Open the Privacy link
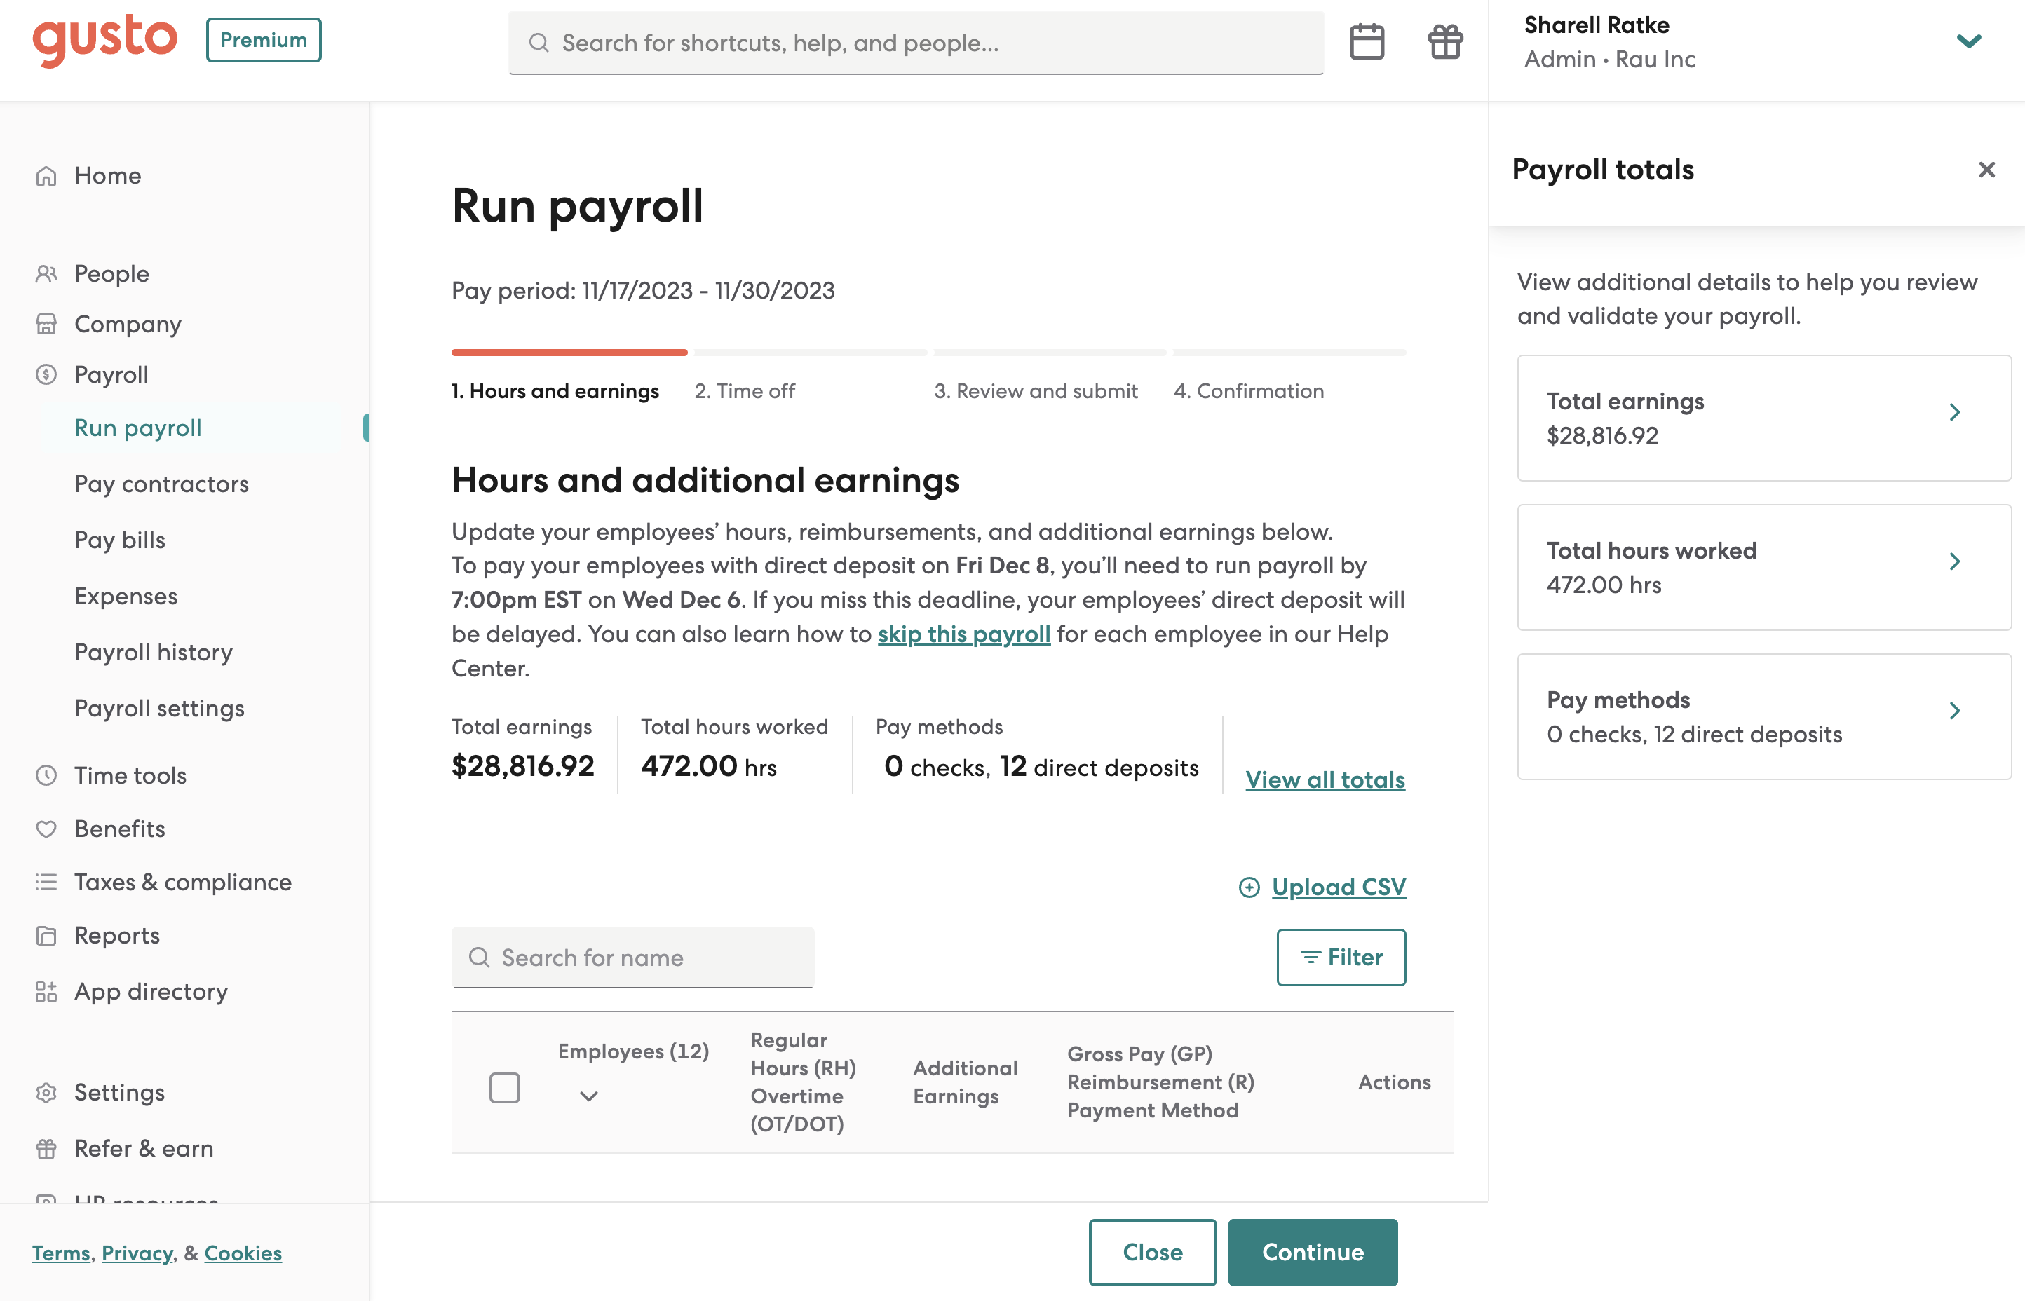2025x1301 pixels. 137,1253
